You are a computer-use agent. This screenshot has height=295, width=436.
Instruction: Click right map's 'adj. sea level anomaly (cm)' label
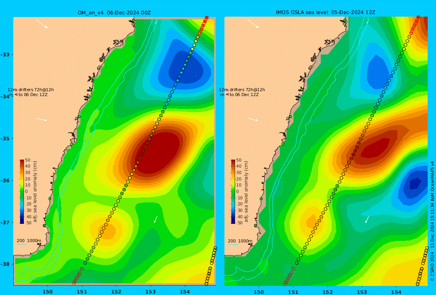click(246, 192)
